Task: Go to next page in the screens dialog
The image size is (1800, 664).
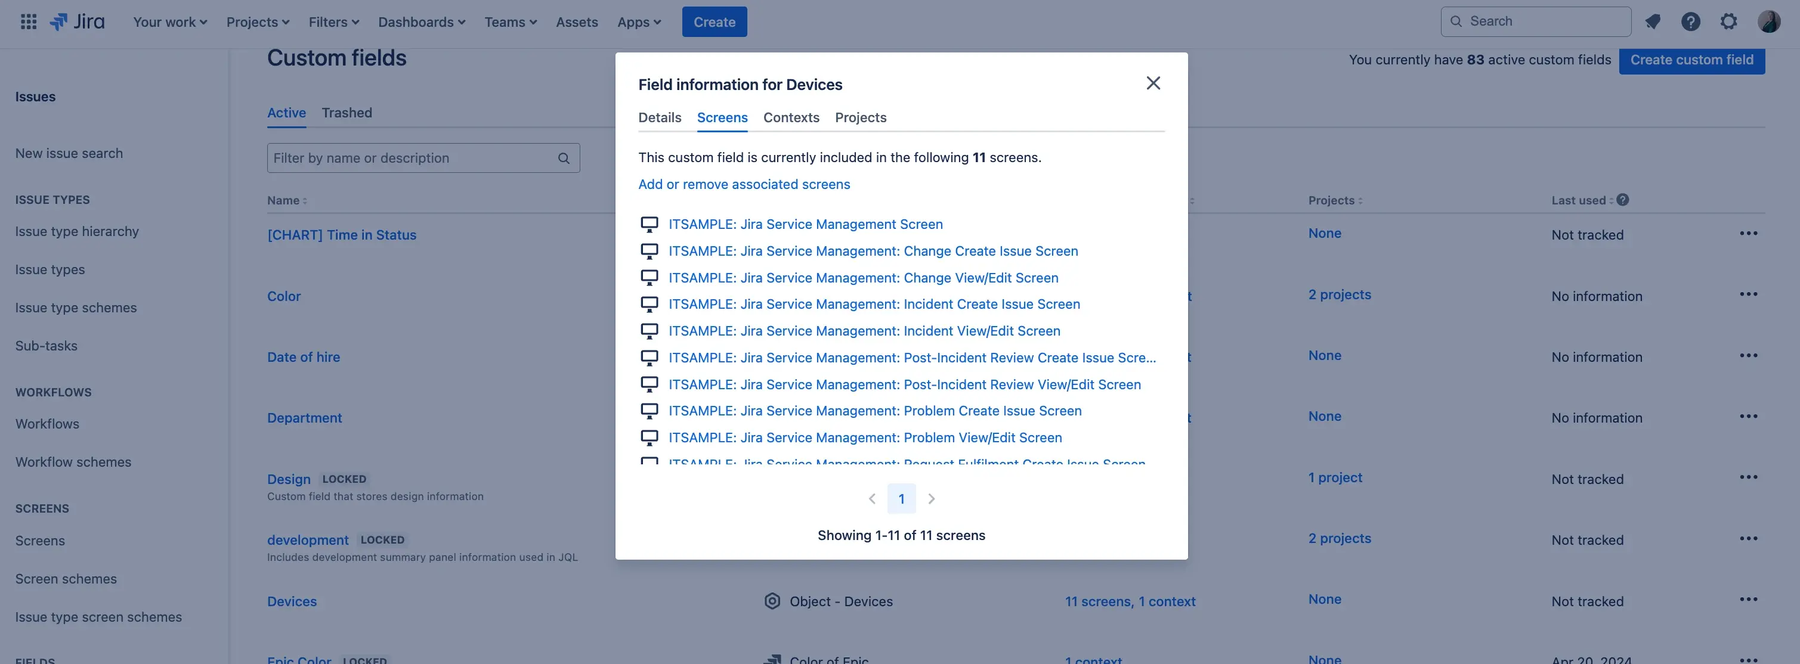Action: 931,498
